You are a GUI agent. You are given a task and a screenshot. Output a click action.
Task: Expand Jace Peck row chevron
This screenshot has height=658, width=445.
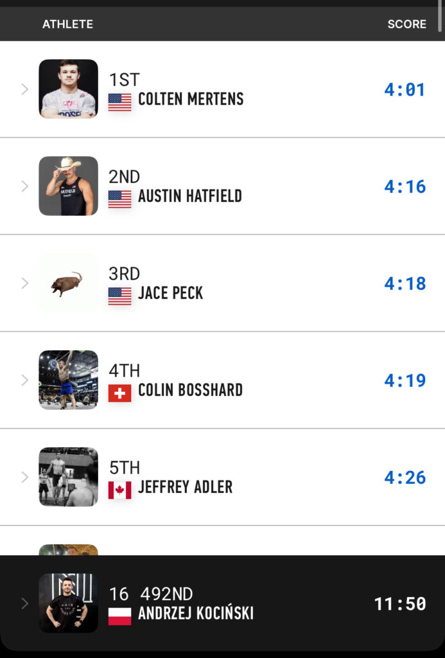click(x=25, y=283)
